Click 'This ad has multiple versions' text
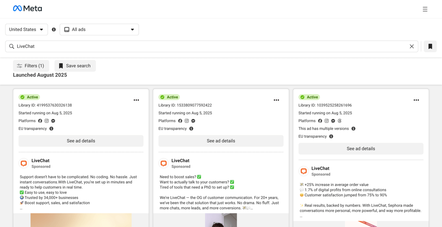442x227 pixels. (324, 129)
